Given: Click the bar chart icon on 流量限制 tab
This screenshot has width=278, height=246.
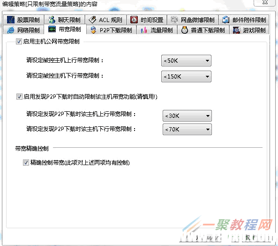Looking at the screenshot, I should click(x=144, y=30).
